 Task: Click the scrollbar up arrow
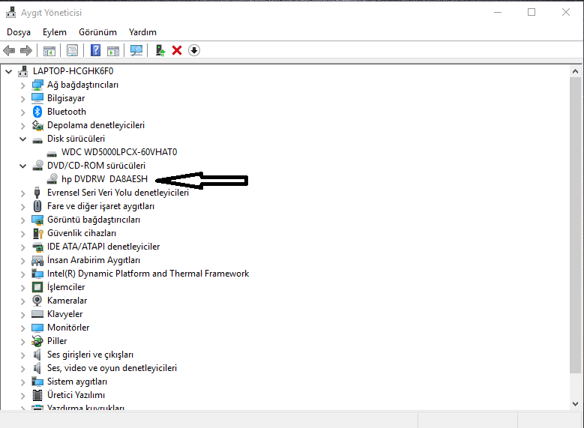coord(575,71)
